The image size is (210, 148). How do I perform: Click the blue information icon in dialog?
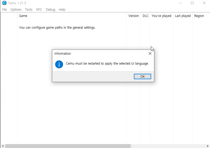[x=59, y=64]
